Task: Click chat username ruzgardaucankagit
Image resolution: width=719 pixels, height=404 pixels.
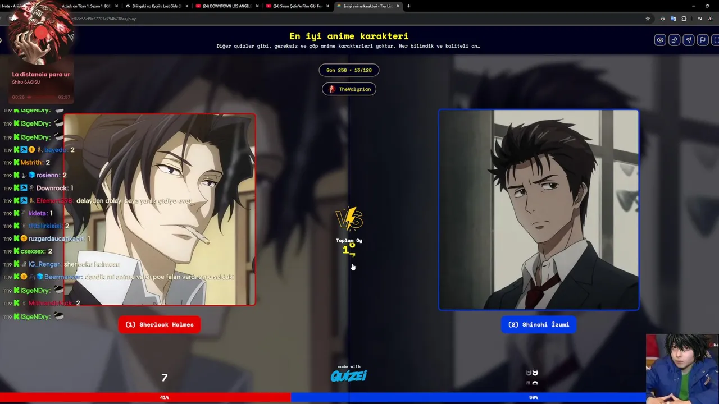Action: pos(57,238)
